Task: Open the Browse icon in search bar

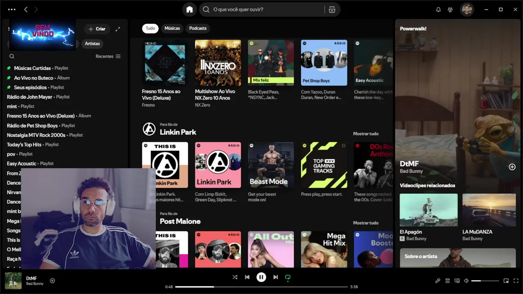Action: [332, 9]
